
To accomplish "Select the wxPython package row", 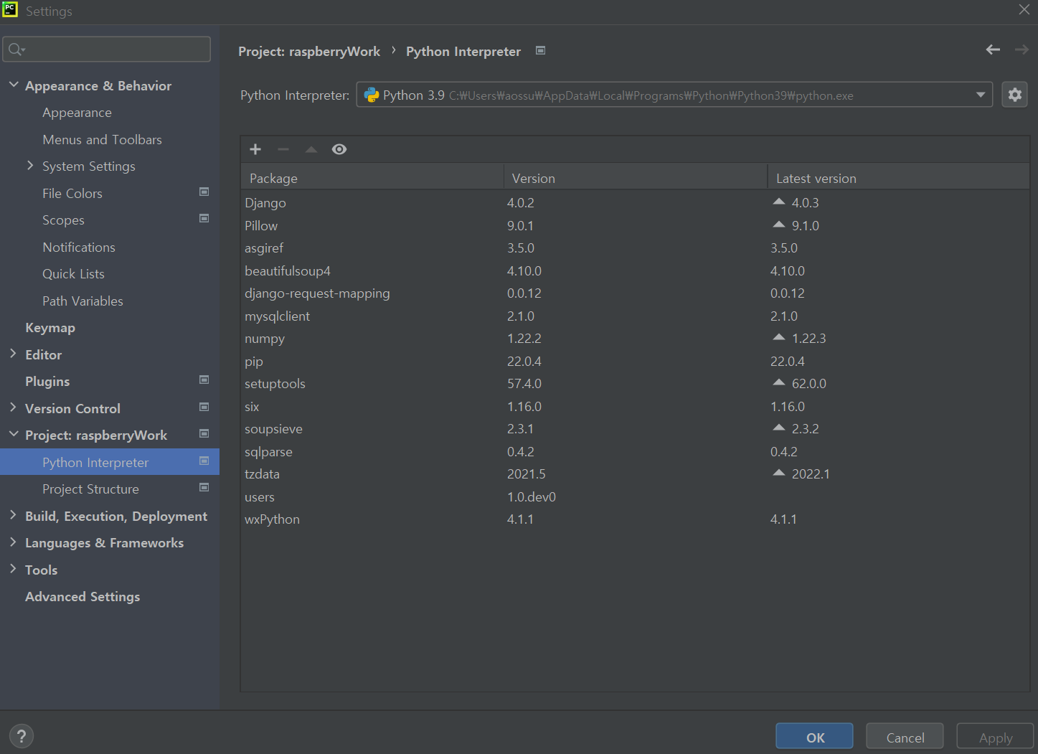I will (x=635, y=519).
